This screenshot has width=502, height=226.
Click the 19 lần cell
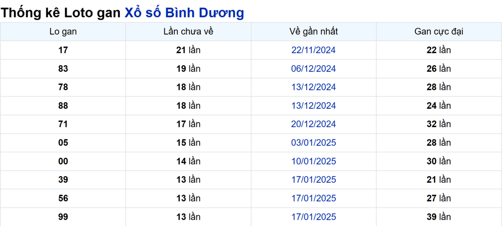[x=188, y=69]
